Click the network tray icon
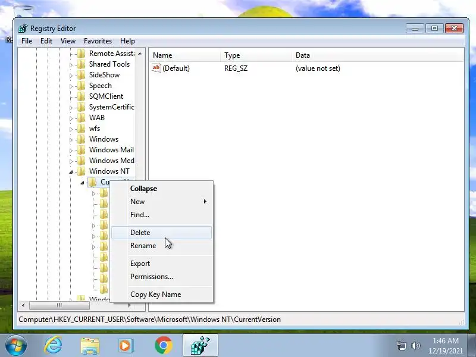 tap(402, 346)
